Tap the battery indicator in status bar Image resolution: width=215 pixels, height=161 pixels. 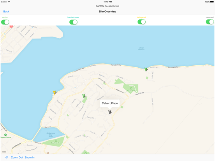pyautogui.click(x=212, y=2)
